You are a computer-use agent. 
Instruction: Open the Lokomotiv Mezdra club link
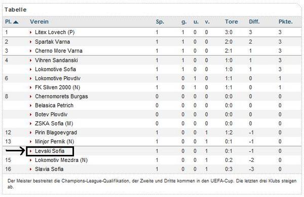point(61,160)
